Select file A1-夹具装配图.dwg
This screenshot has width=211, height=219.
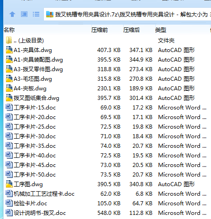38,60
